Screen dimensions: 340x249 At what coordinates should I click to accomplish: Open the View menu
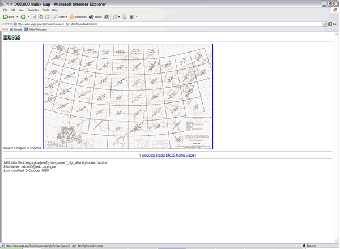(22, 10)
